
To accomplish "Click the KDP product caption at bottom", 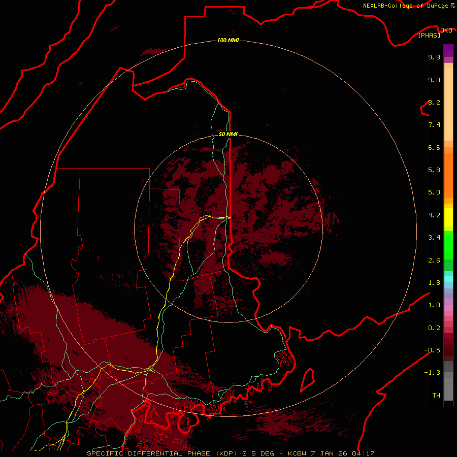I will tap(231, 453).
